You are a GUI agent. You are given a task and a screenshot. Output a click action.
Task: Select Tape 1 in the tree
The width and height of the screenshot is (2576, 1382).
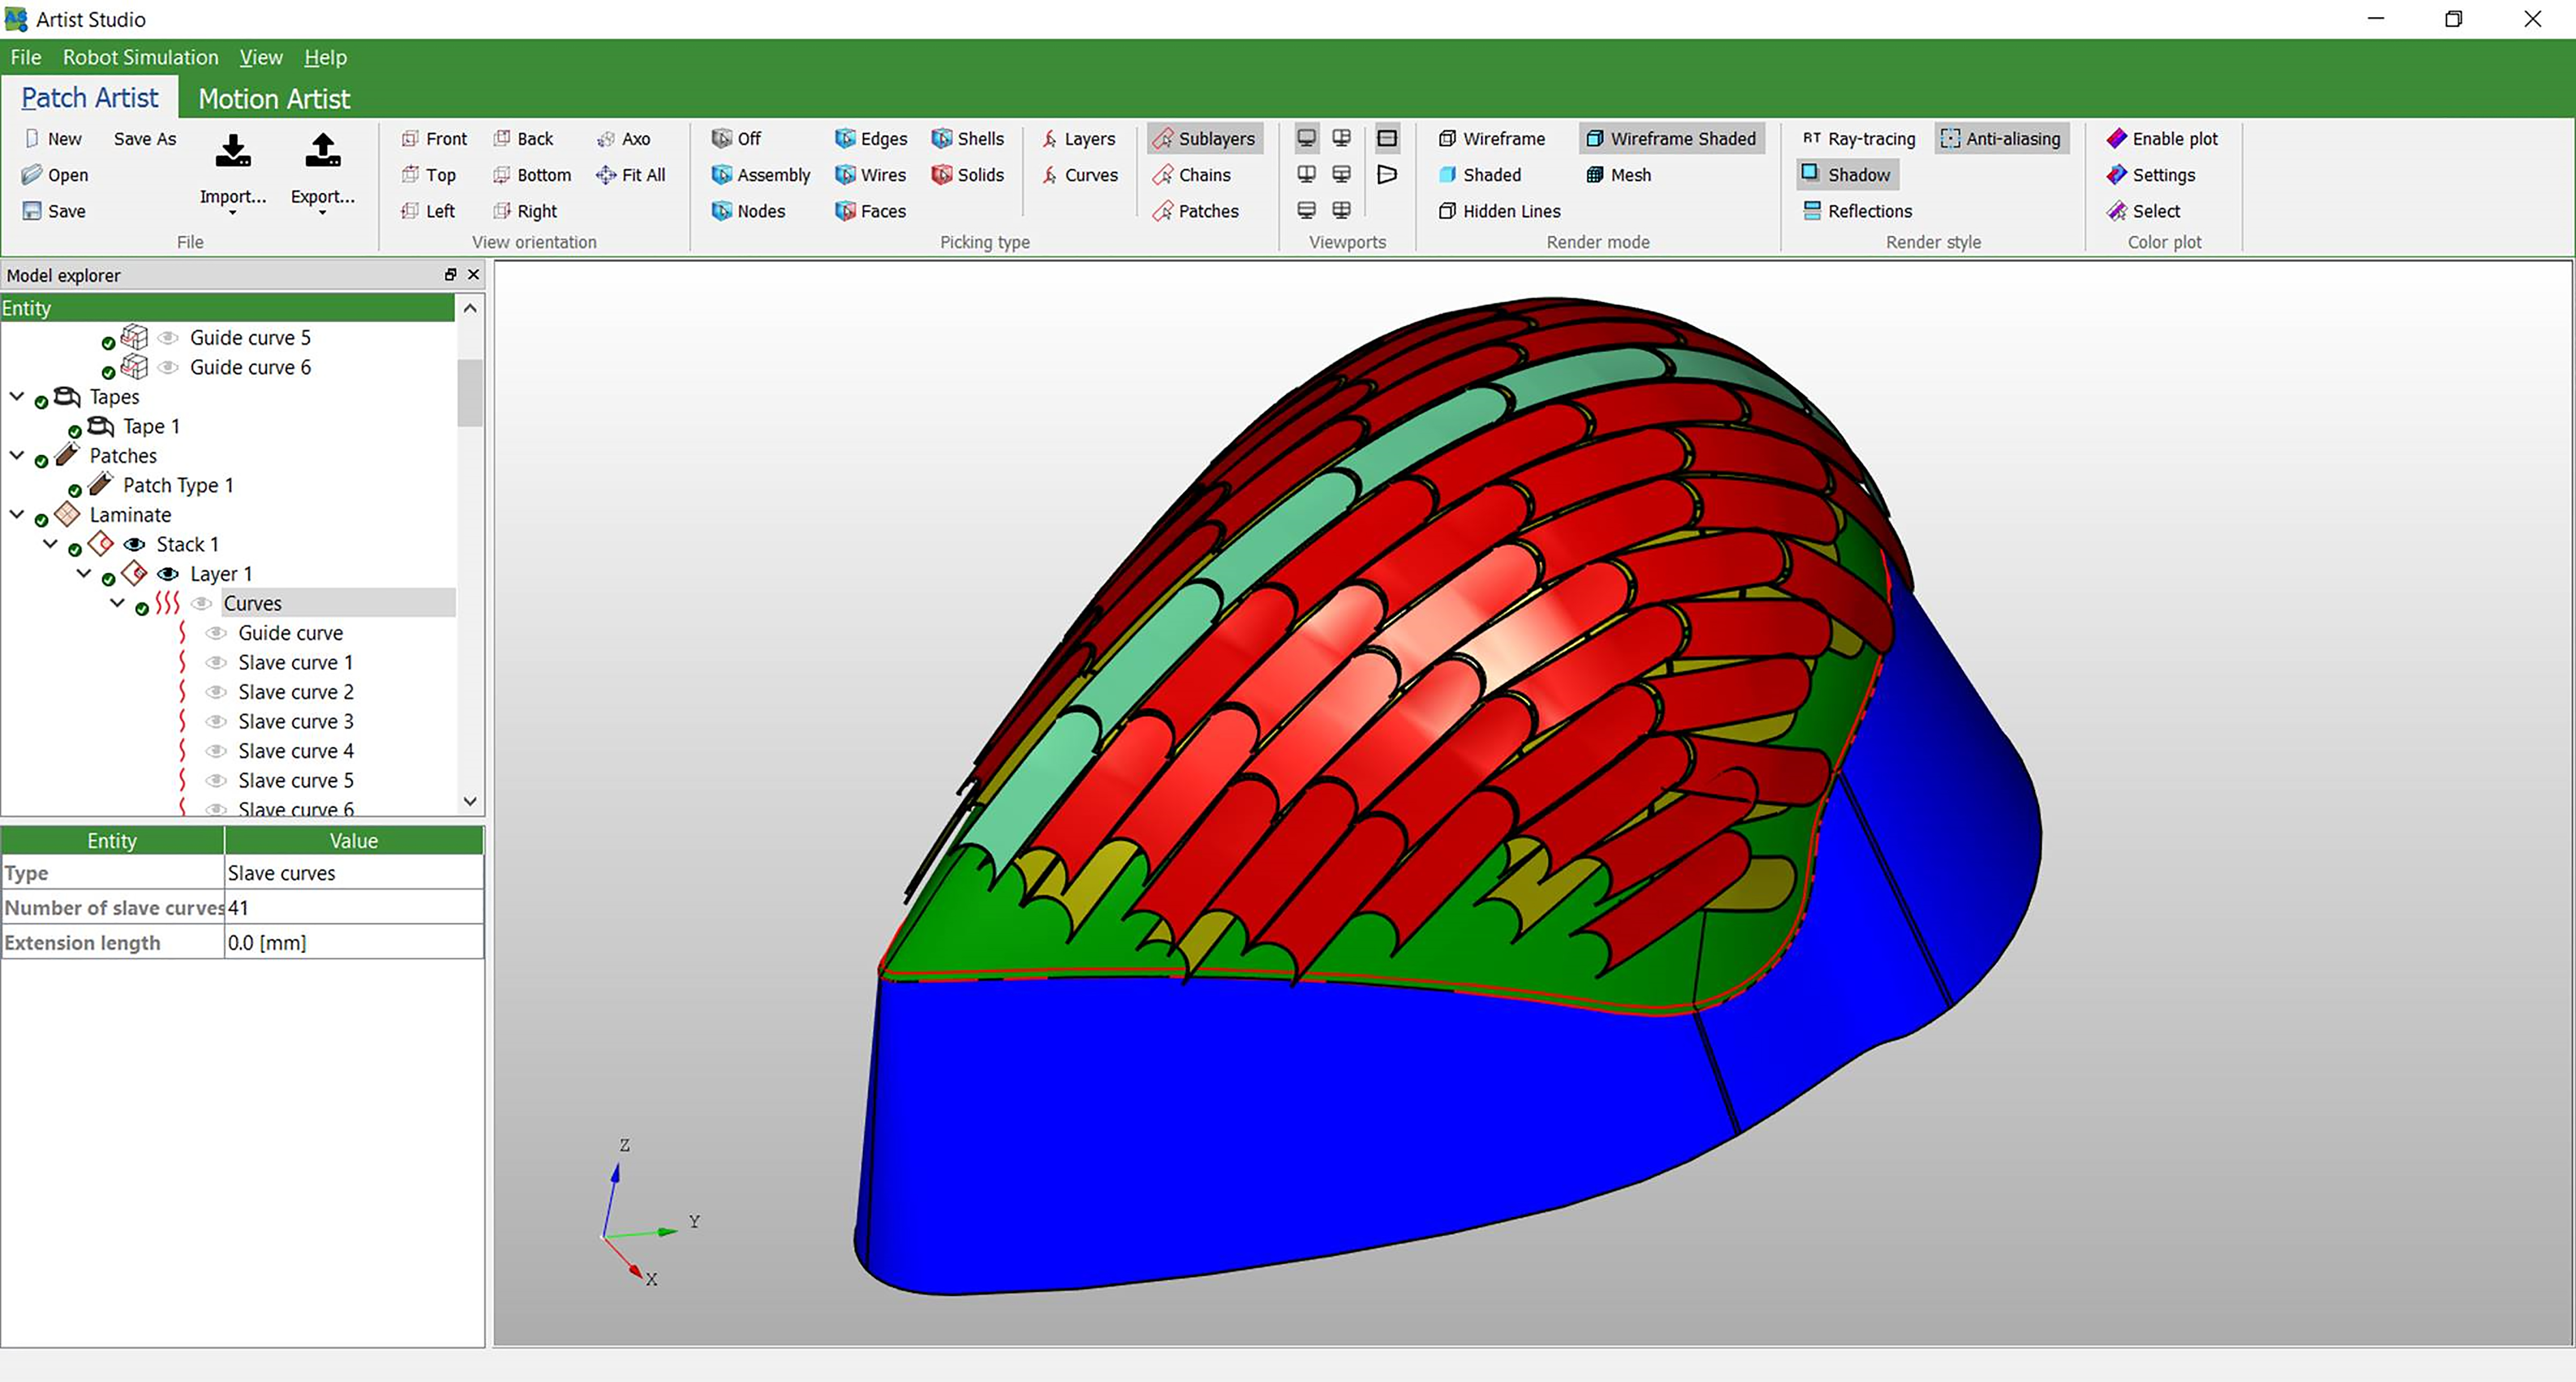click(x=151, y=427)
